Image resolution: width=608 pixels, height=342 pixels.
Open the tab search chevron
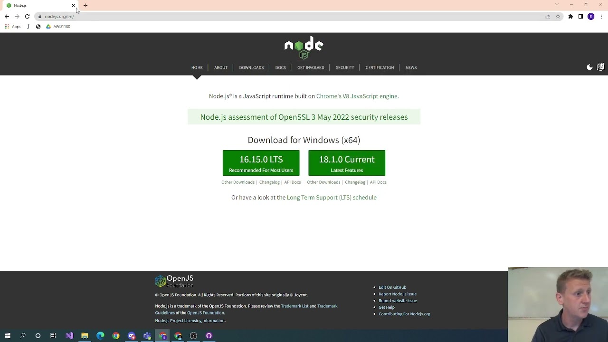557,5
